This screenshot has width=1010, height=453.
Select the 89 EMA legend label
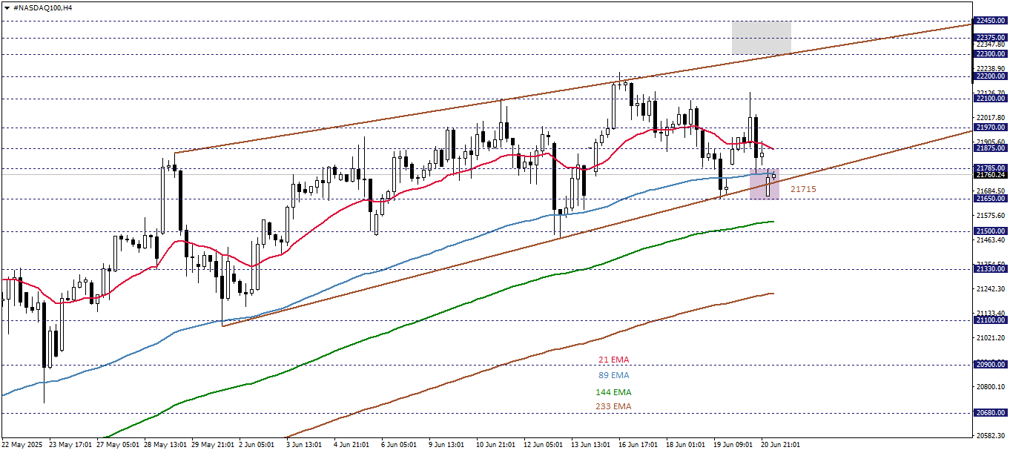[613, 376]
